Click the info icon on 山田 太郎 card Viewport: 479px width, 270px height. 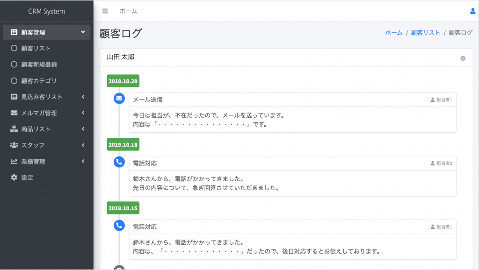[463, 58]
